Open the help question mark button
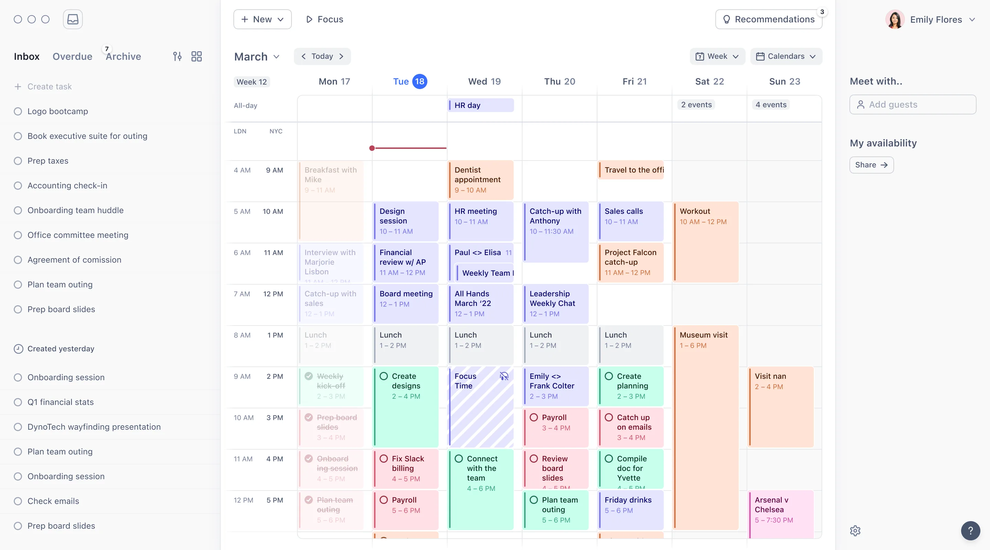The width and height of the screenshot is (990, 550). tap(970, 531)
